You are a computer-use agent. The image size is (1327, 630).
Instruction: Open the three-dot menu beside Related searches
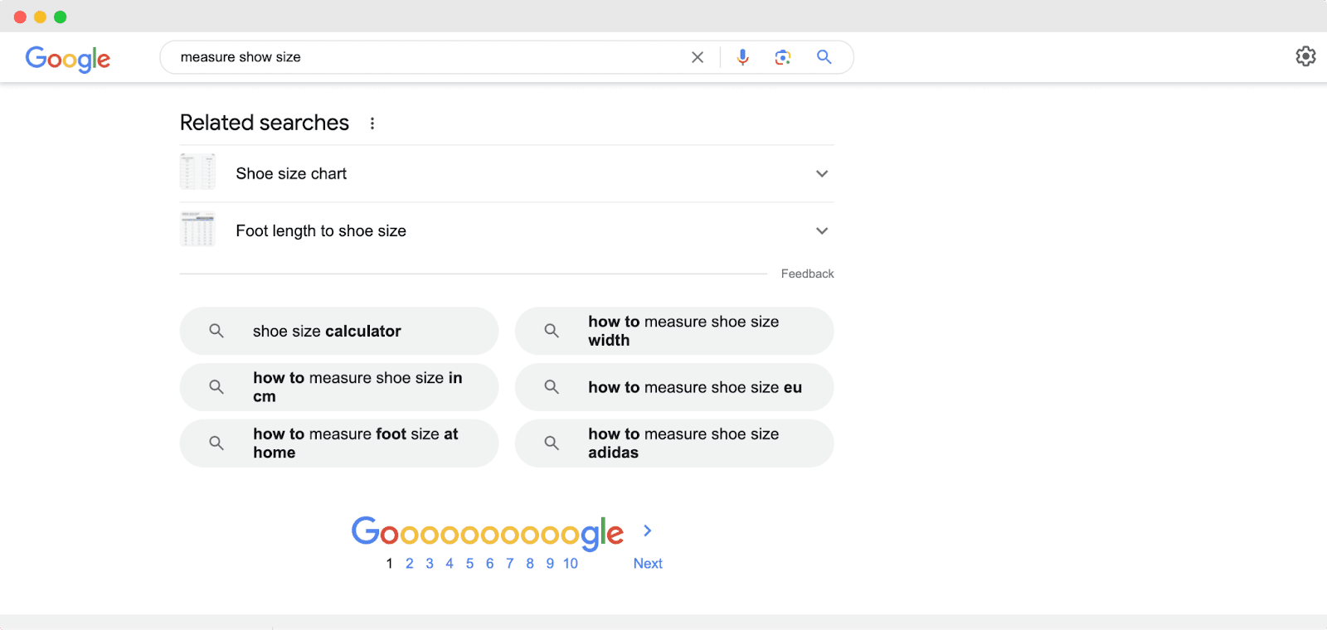[x=372, y=123]
